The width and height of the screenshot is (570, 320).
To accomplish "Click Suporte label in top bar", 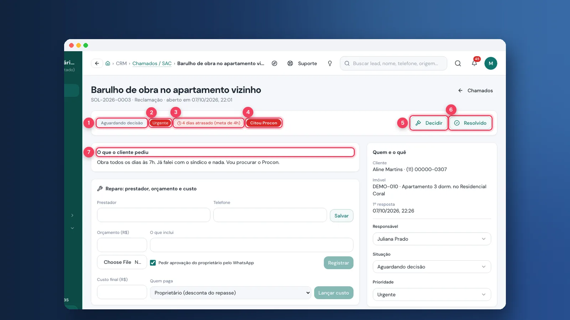I will [x=307, y=63].
